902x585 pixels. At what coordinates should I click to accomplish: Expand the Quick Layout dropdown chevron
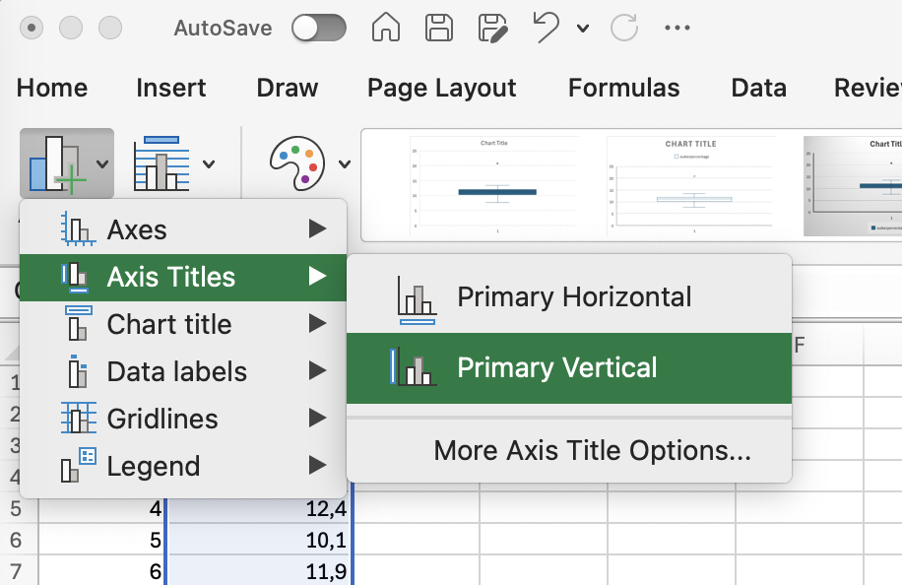209,164
